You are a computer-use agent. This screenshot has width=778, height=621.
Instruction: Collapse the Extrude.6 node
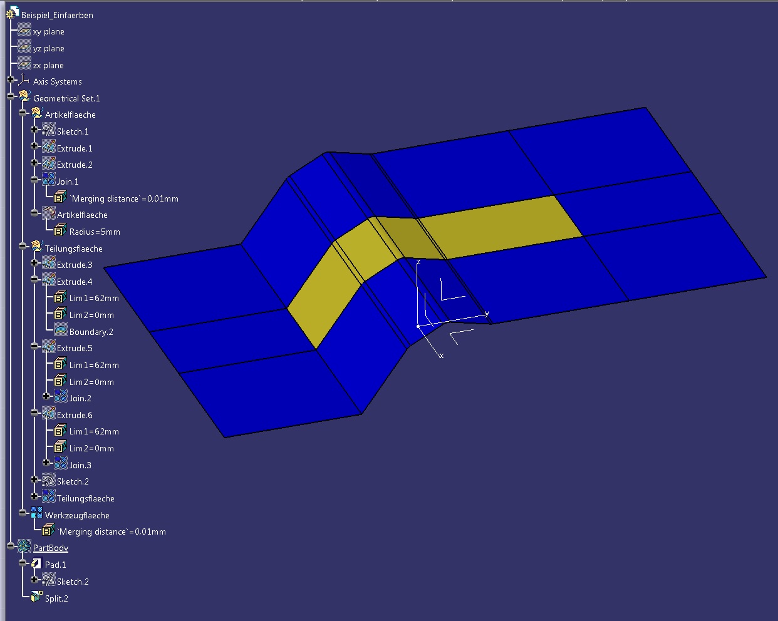click(x=34, y=413)
